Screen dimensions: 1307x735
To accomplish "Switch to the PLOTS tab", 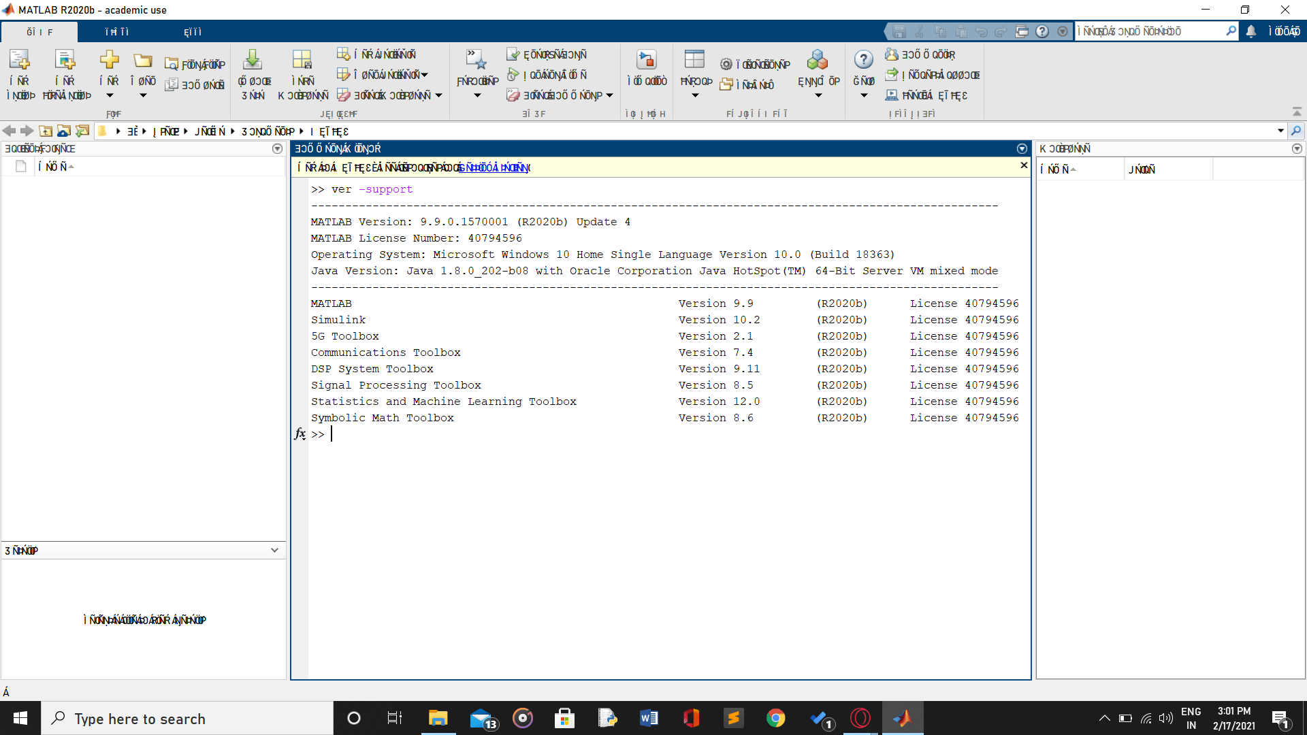I will point(117,32).
